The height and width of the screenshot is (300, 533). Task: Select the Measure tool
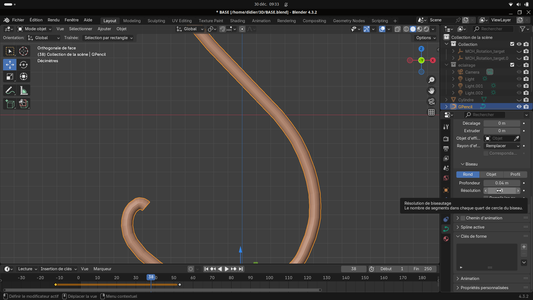(x=24, y=91)
